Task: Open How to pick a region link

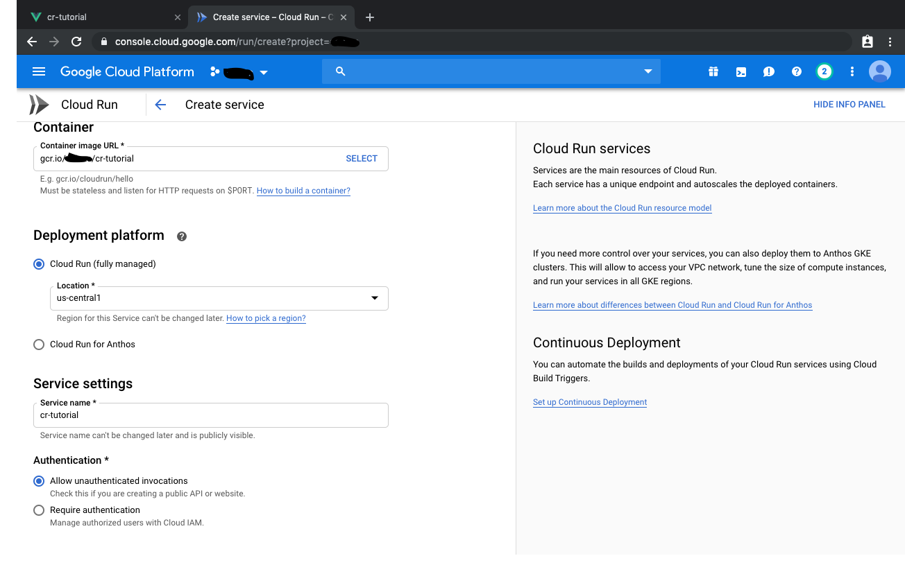Action: click(266, 318)
